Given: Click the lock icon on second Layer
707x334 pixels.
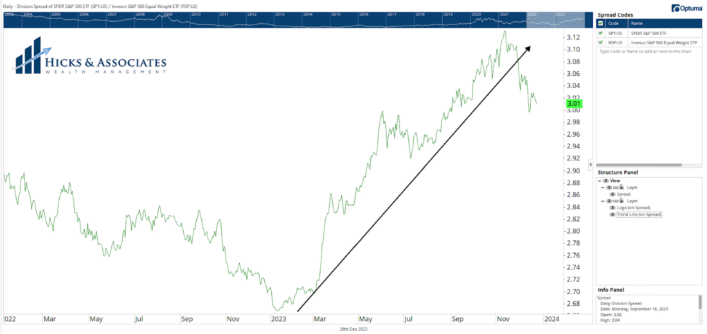Looking at the screenshot, I should point(620,201).
